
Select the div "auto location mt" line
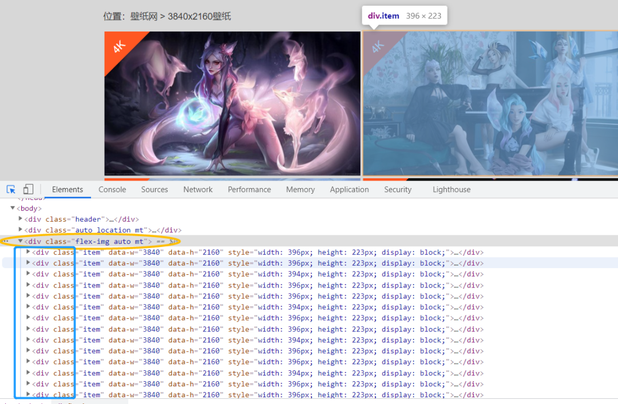(x=103, y=230)
